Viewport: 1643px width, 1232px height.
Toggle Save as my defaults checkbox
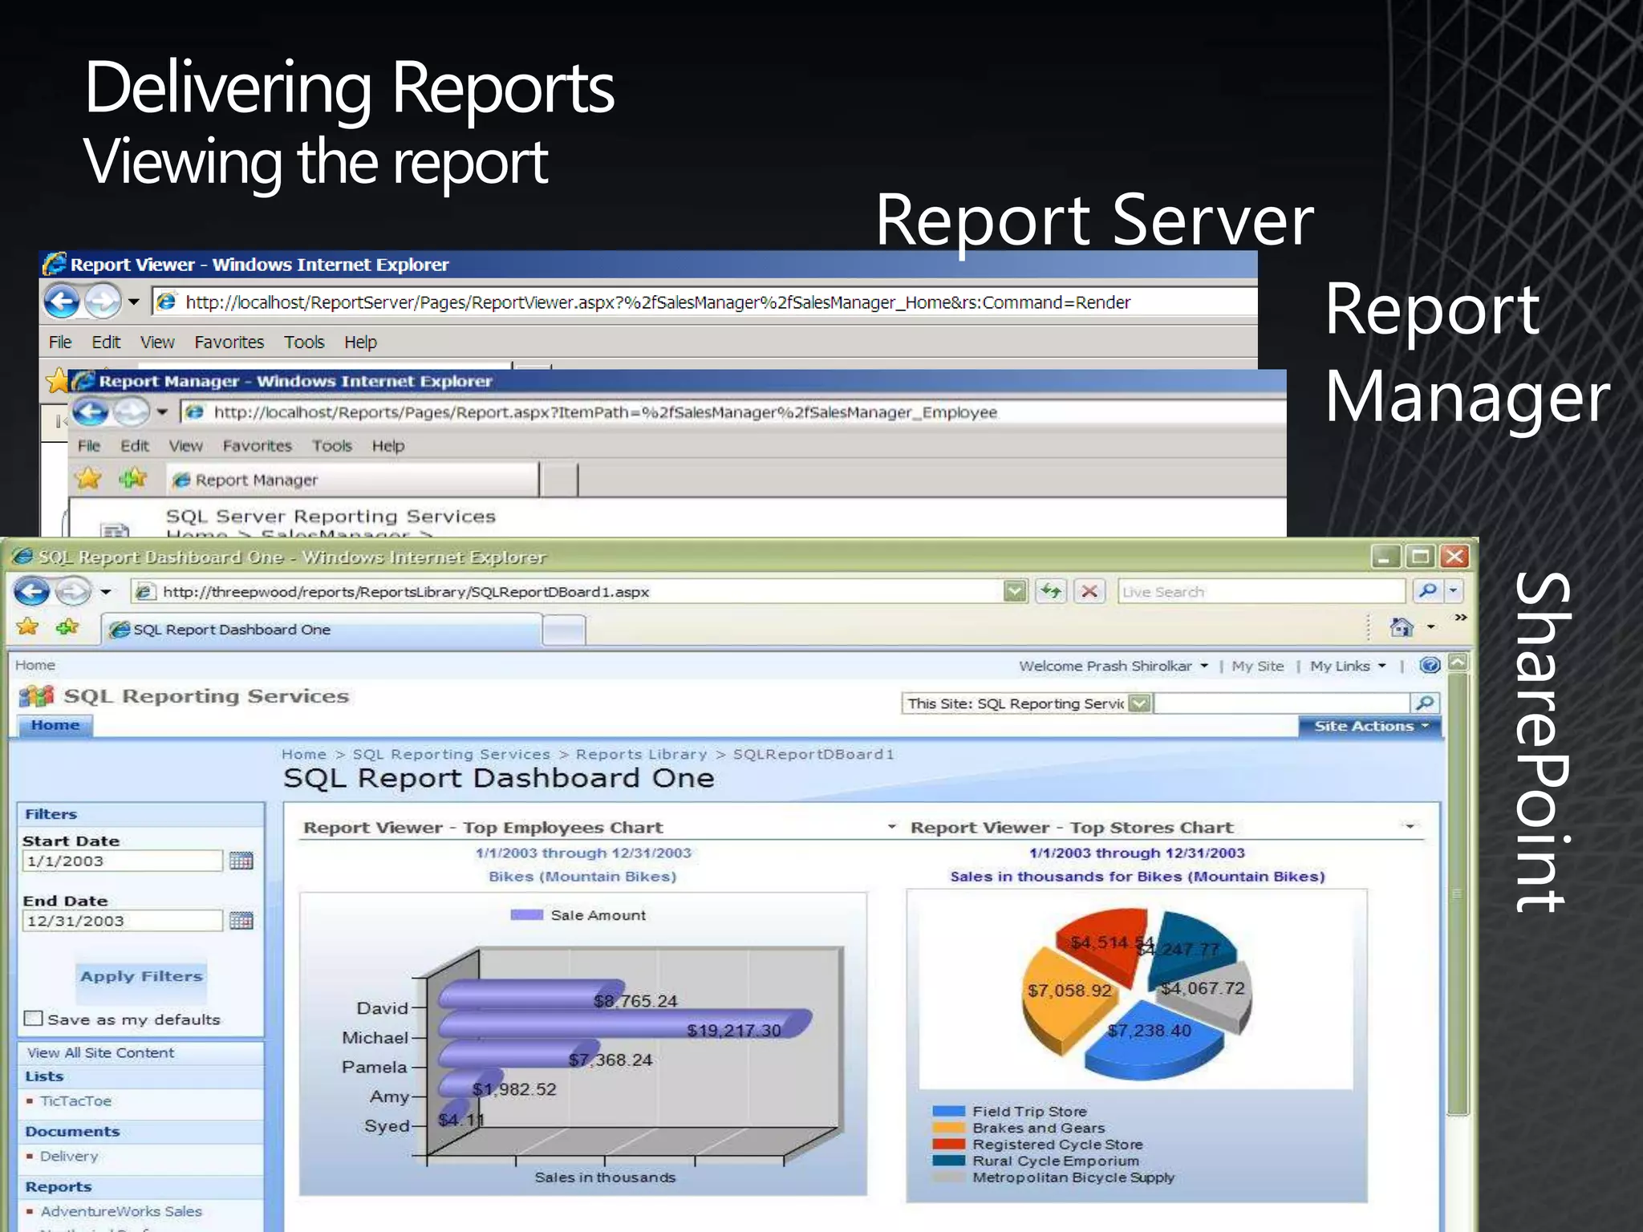coord(33,1019)
